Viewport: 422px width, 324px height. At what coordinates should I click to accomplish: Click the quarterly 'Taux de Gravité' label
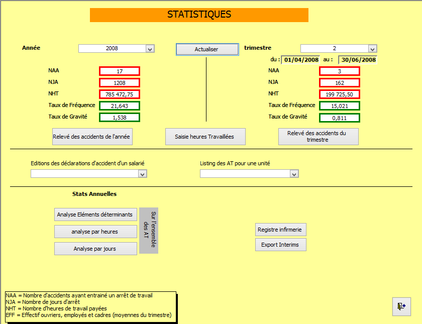288,117
